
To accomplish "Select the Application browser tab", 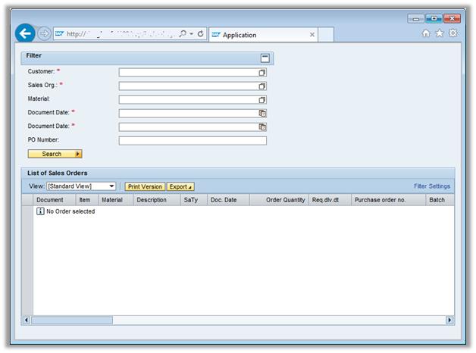I will [x=264, y=35].
